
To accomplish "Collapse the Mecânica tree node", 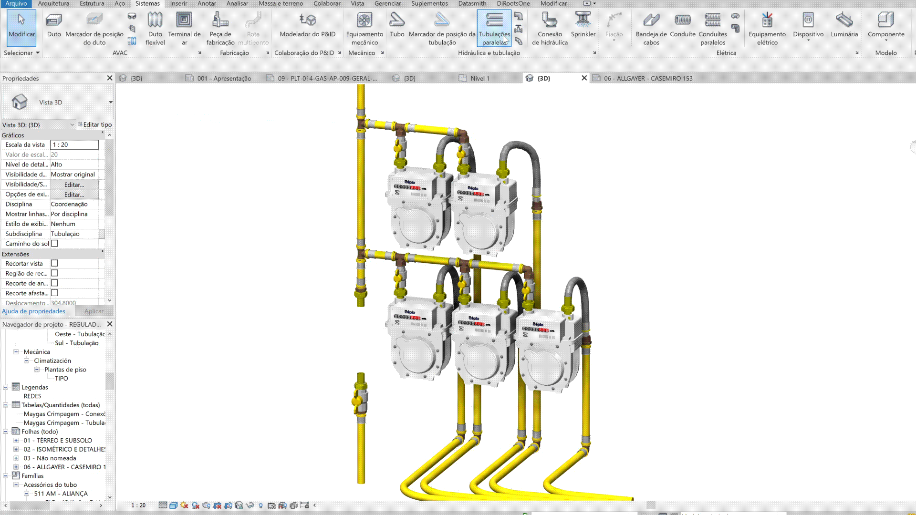I will 16,352.
